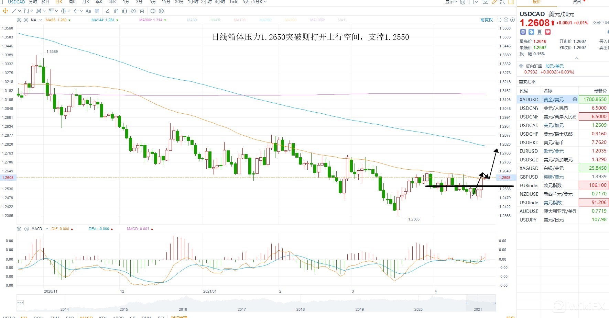Open the 5天:5分K period dropdown
Viewport: 609px width, 318px height.
[x=254, y=2]
